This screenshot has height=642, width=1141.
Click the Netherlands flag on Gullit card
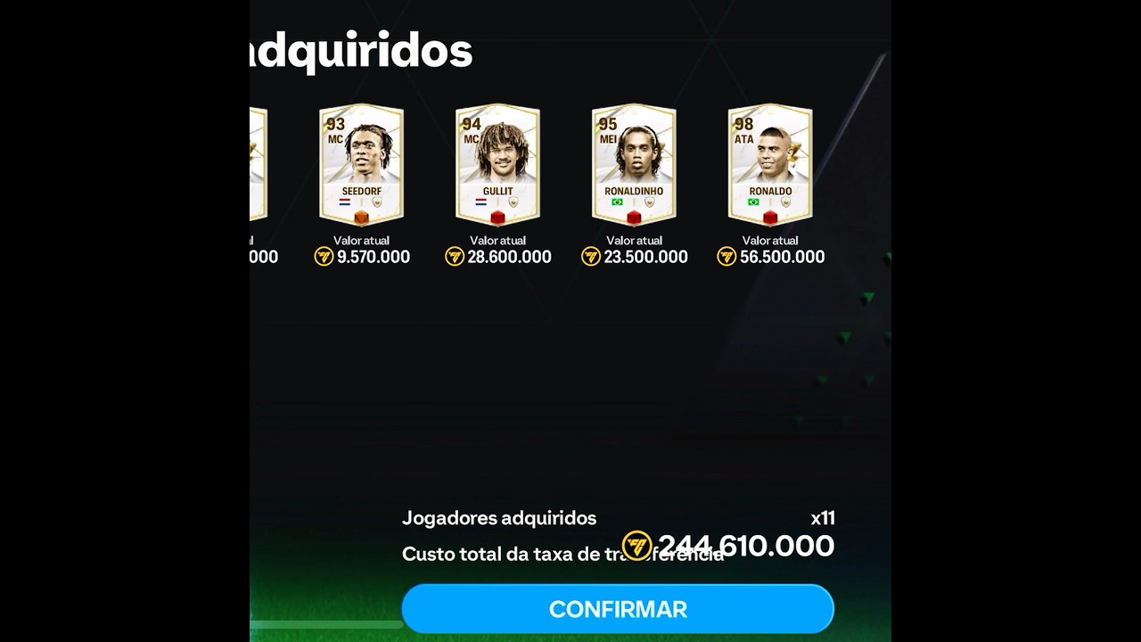pos(480,202)
